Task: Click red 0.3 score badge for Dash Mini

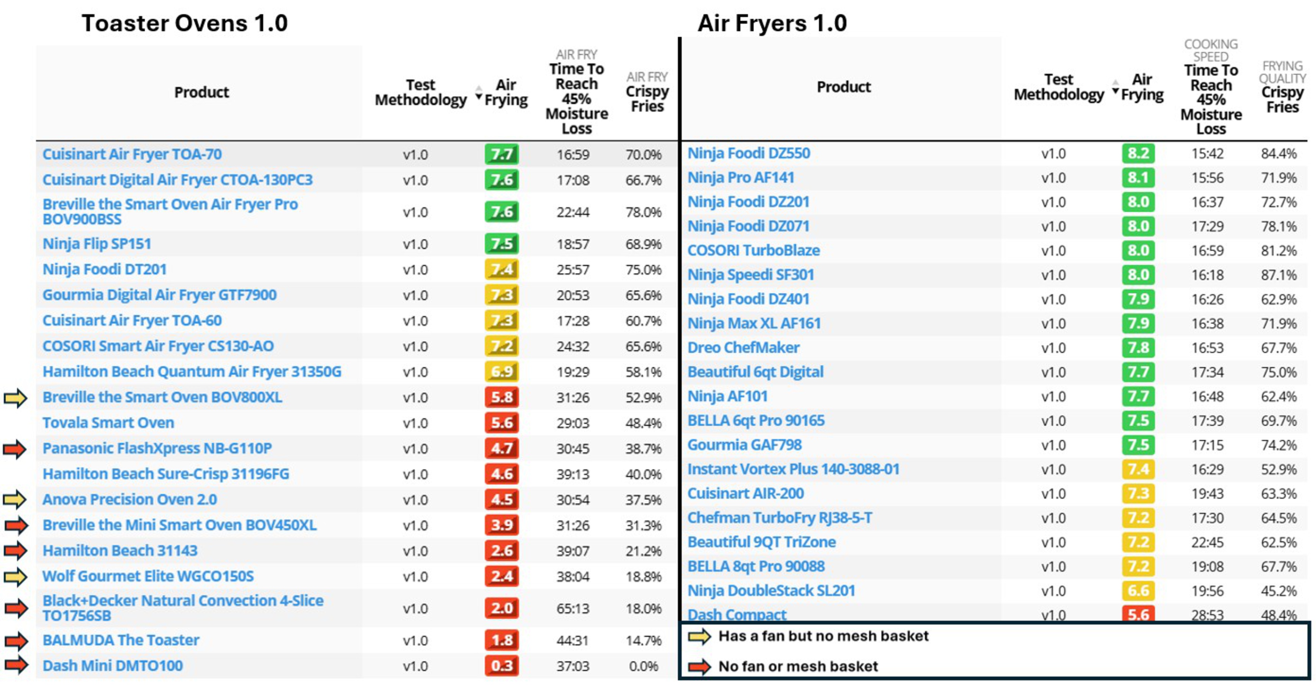Action: point(501,665)
